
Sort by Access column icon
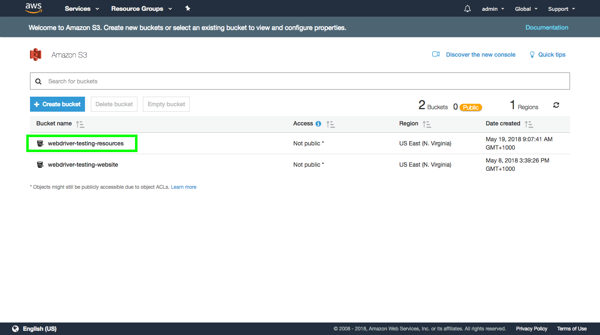(x=330, y=124)
